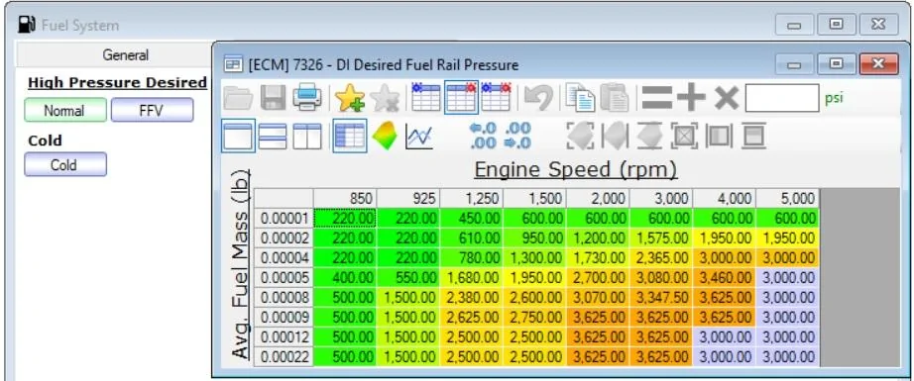The image size is (914, 381).
Task: Minimize the DI Desired Fuel Rail Pressure window
Action: (x=794, y=64)
